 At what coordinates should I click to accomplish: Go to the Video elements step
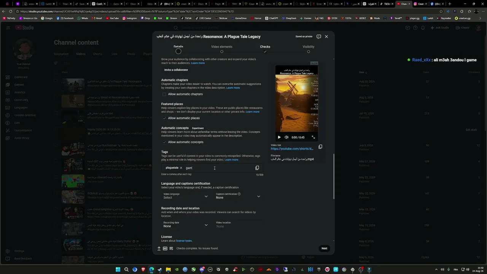[222, 49]
